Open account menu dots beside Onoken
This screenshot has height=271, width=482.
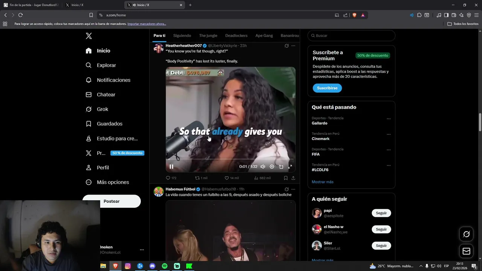click(142, 250)
